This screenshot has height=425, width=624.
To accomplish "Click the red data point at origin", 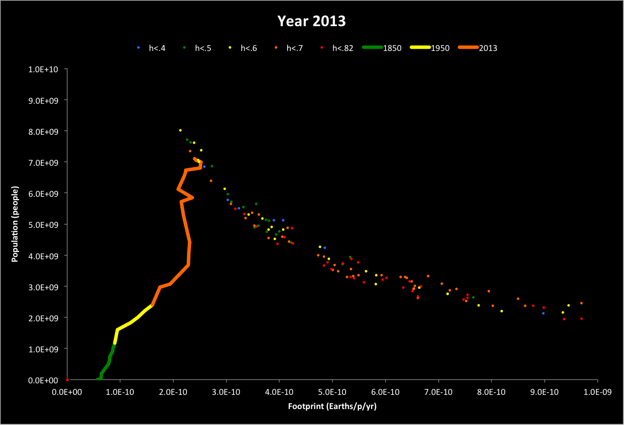I will tap(67, 380).
